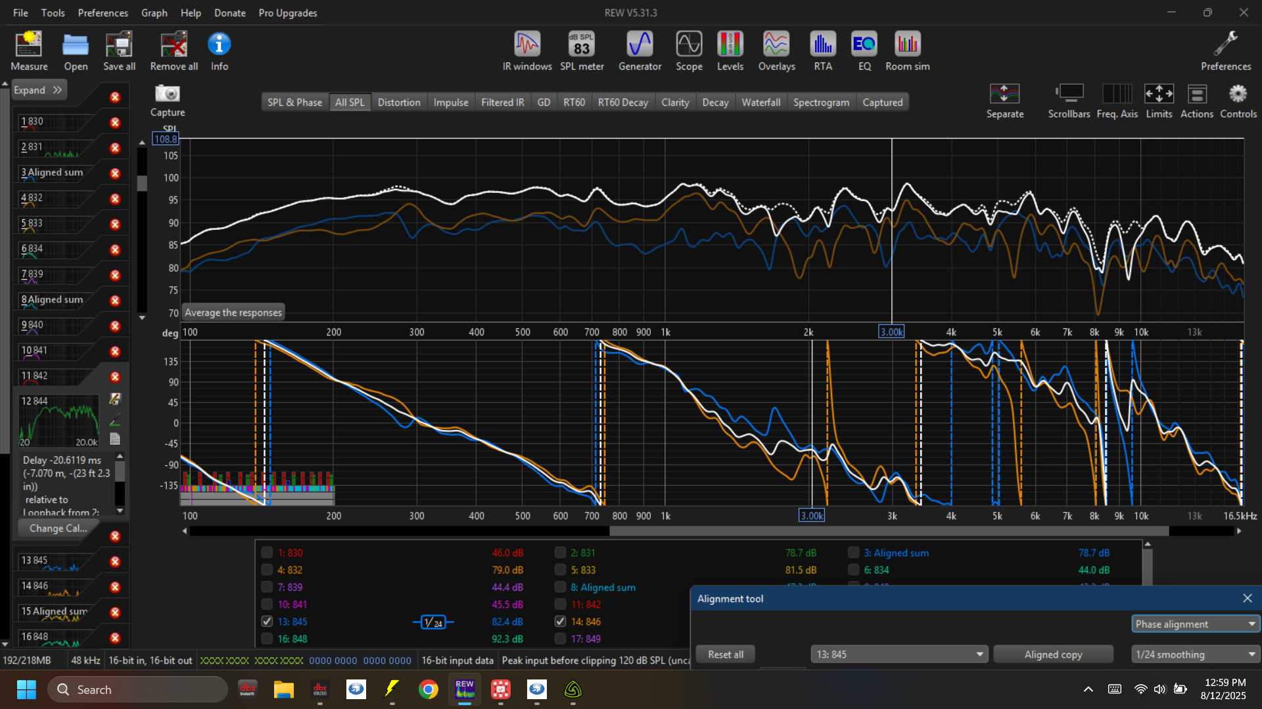The height and width of the screenshot is (709, 1262).
Task: Open the 1/24 smoothing dropdown
Action: [1195, 655]
